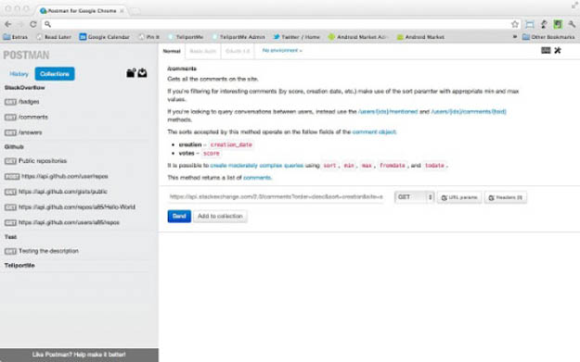Image resolution: width=580 pixels, height=362 pixels.
Task: Expand the bookmarks overflow chevron
Action: pyautogui.click(x=514, y=37)
